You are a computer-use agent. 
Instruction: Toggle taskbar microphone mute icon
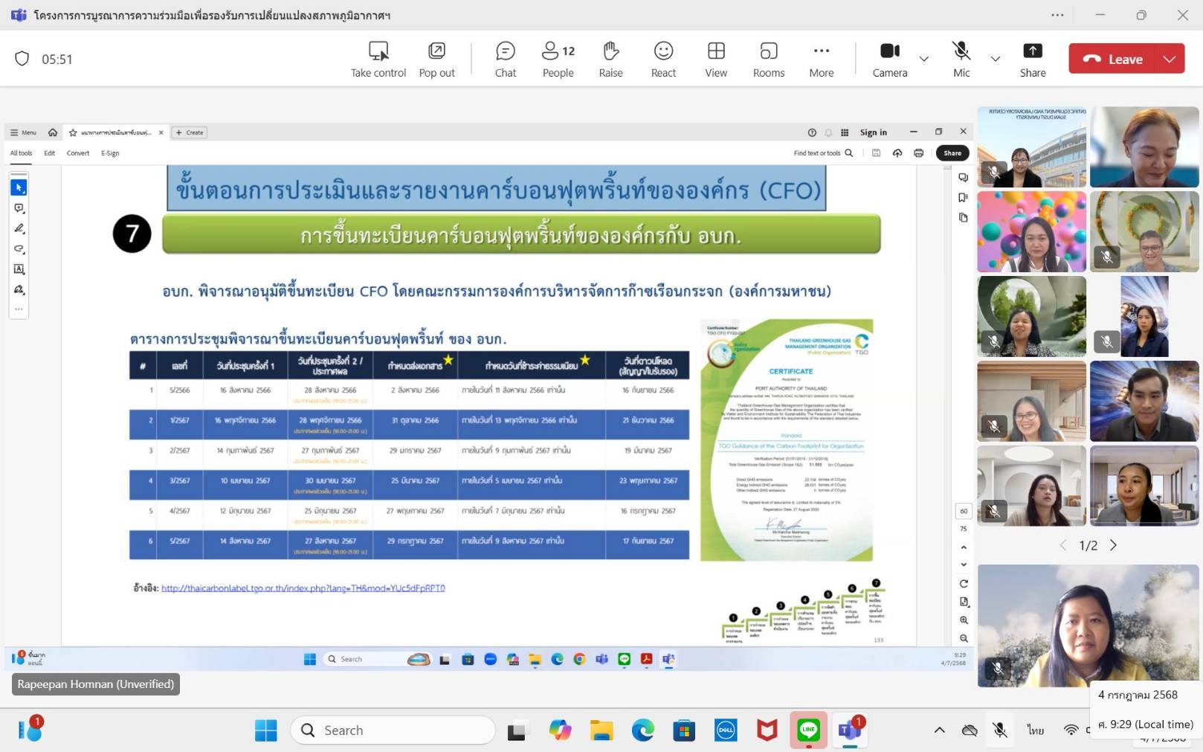(x=1000, y=730)
